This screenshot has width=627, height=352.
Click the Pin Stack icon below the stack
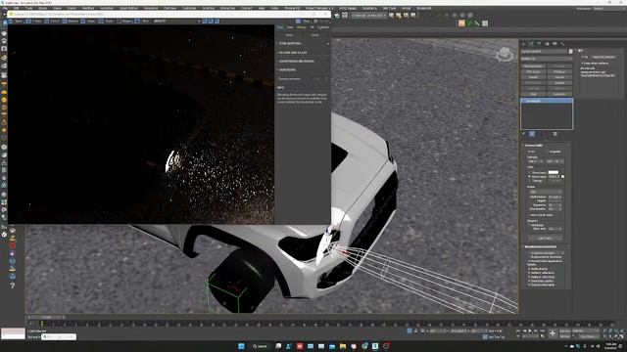point(524,134)
